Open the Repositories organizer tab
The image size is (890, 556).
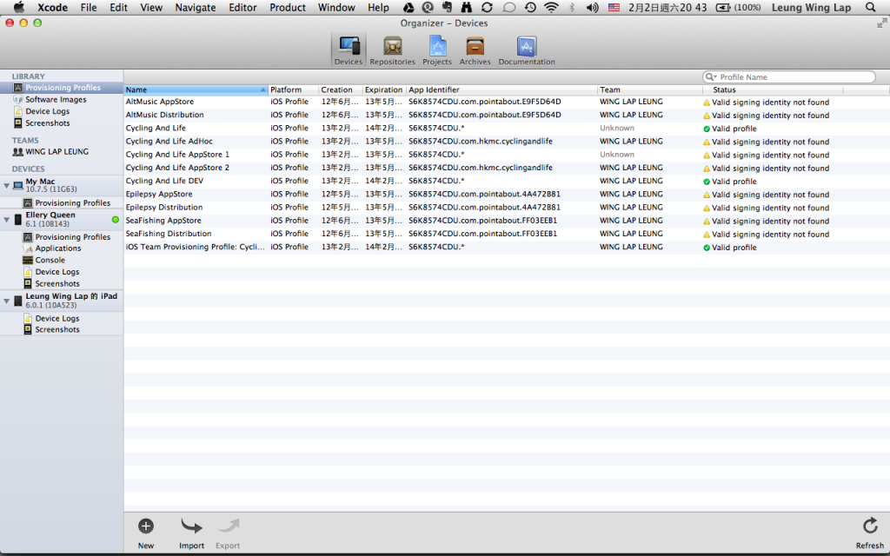point(392,50)
